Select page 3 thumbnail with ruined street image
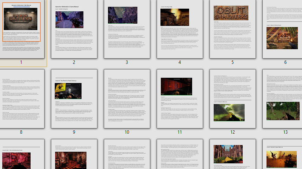Screen dimensions: 302x169 [x=127, y=29]
